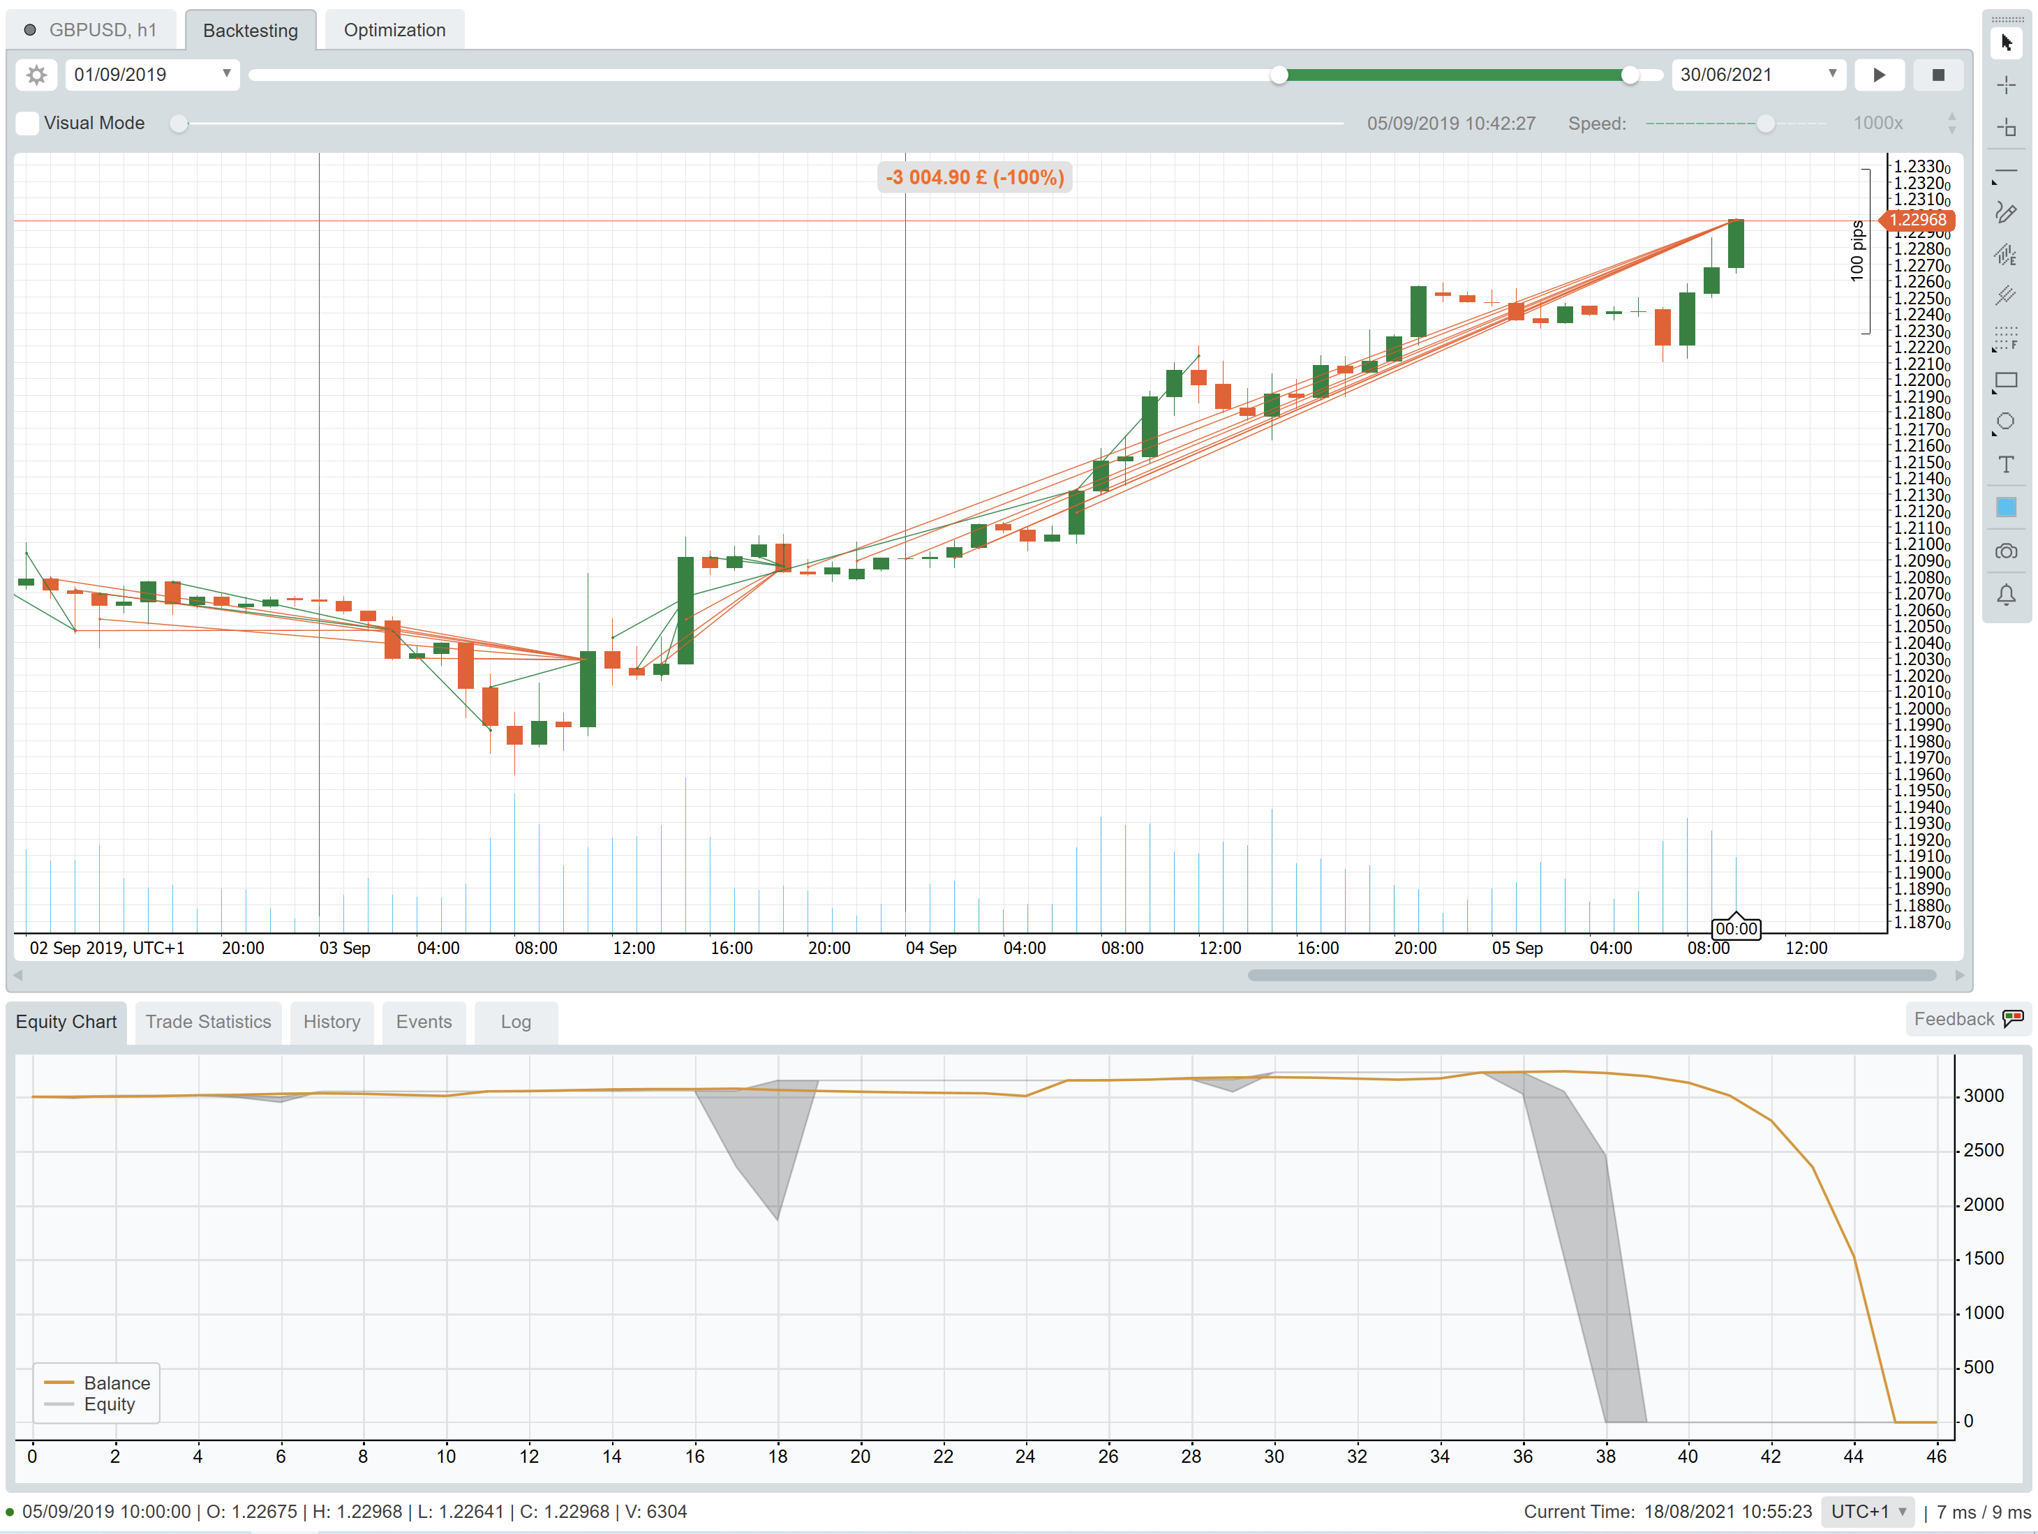Select the crosshair tool
2038x1534 pixels.
point(2006,84)
